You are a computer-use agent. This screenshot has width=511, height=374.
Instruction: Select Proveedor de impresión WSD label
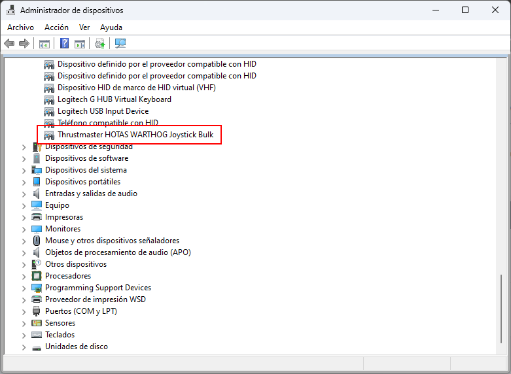96,299
